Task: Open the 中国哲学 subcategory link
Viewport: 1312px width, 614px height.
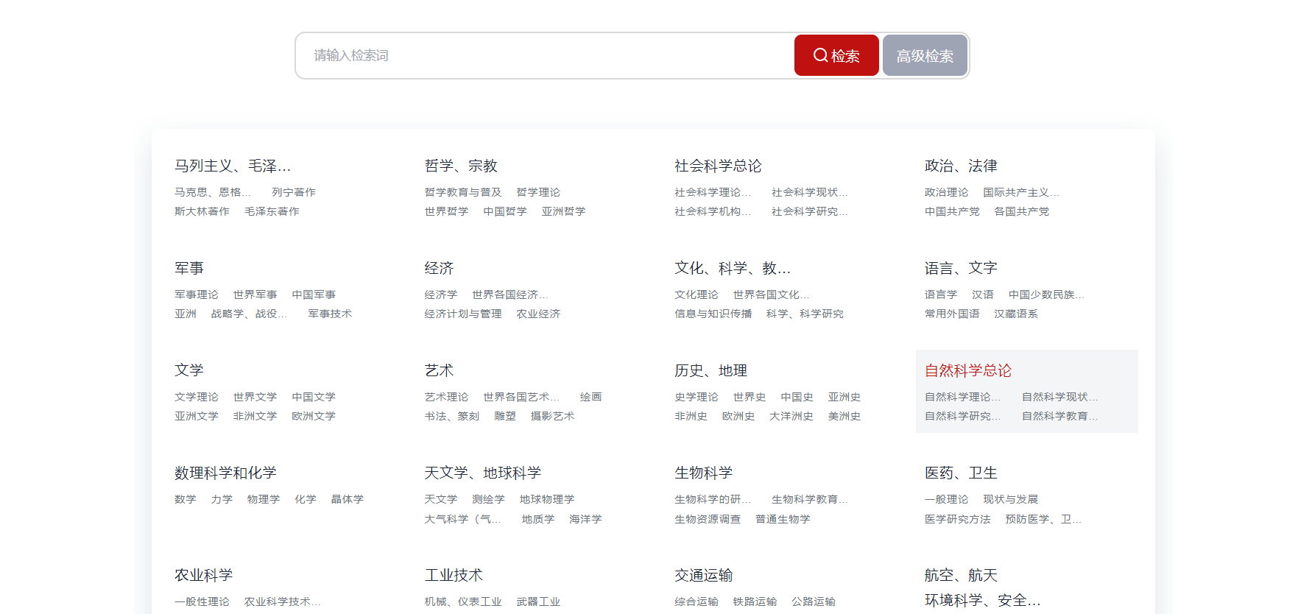Action: tap(505, 211)
